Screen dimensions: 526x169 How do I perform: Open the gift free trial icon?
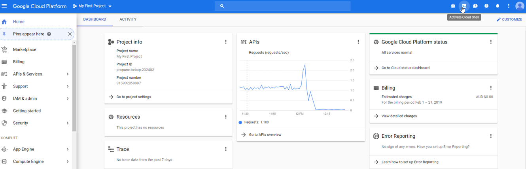[453, 6]
